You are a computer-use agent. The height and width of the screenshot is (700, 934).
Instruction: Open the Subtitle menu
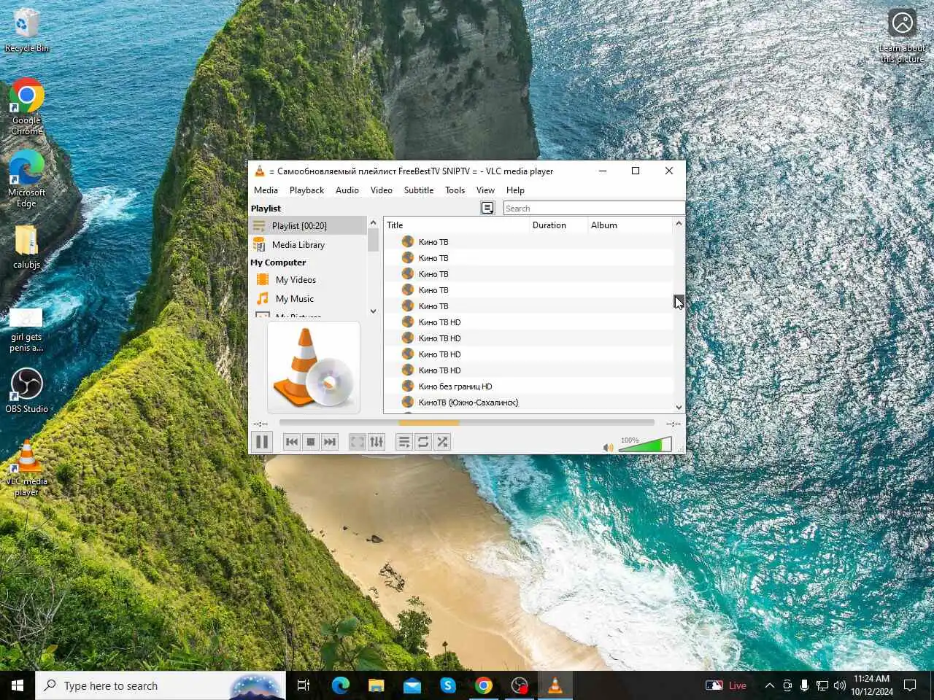[x=419, y=190]
